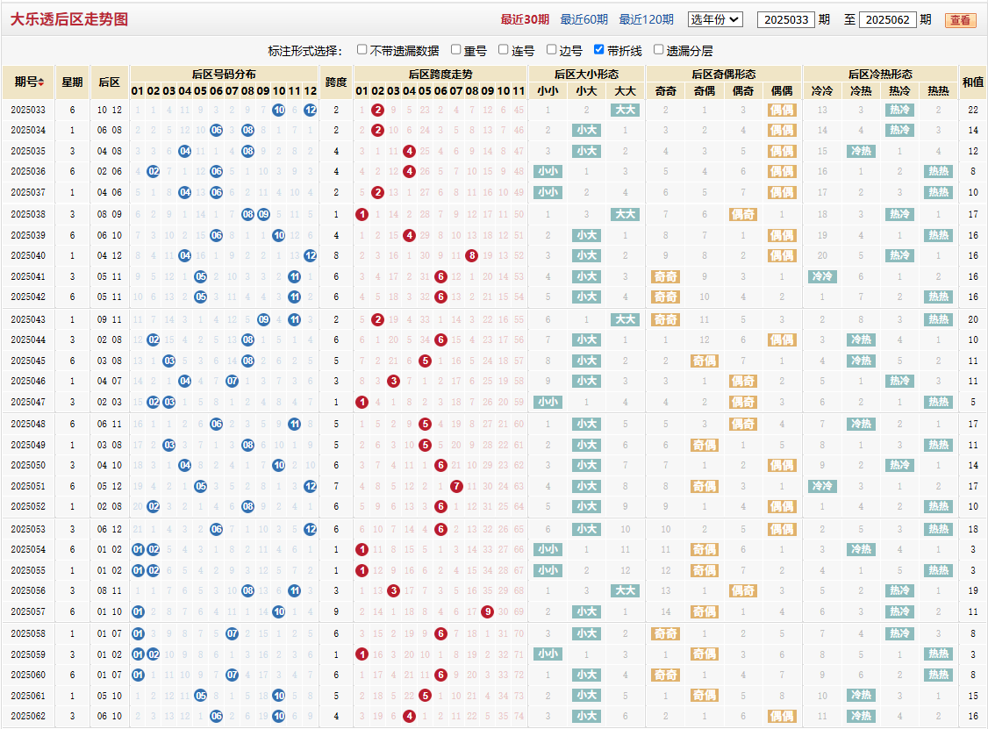The width and height of the screenshot is (988, 729).
Task: Click the 大乐透后区走势图 title
Action: [x=69, y=19]
